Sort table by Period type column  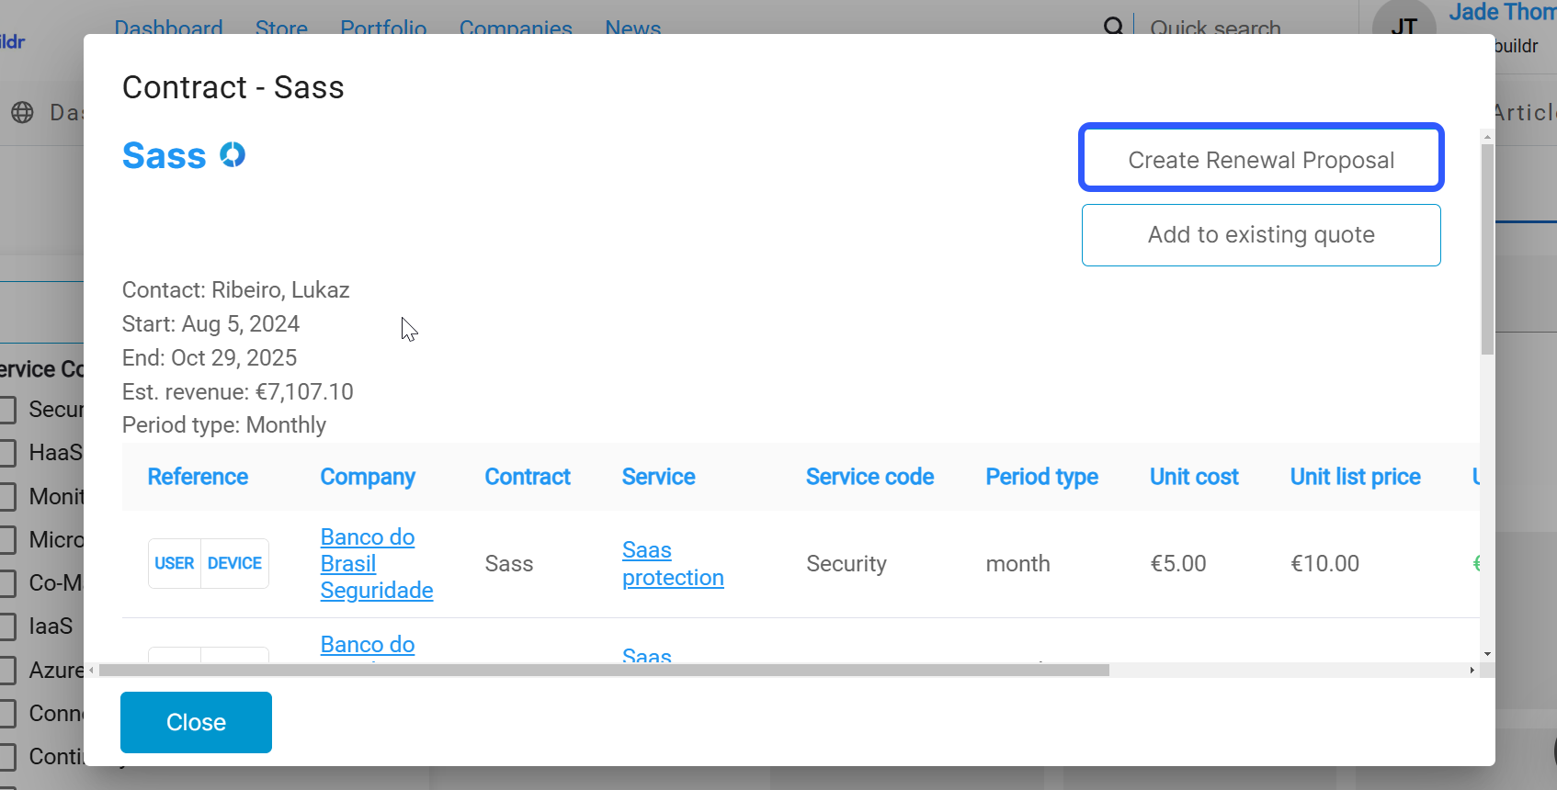[x=1041, y=477]
